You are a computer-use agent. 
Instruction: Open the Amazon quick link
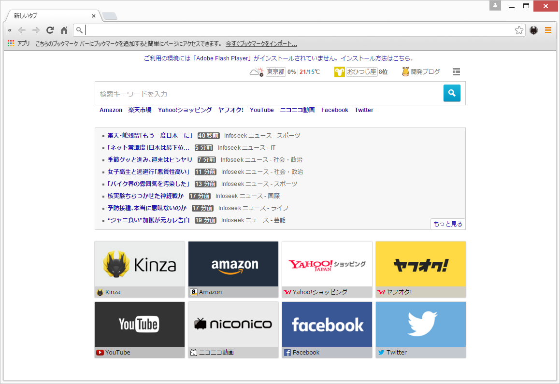click(111, 110)
